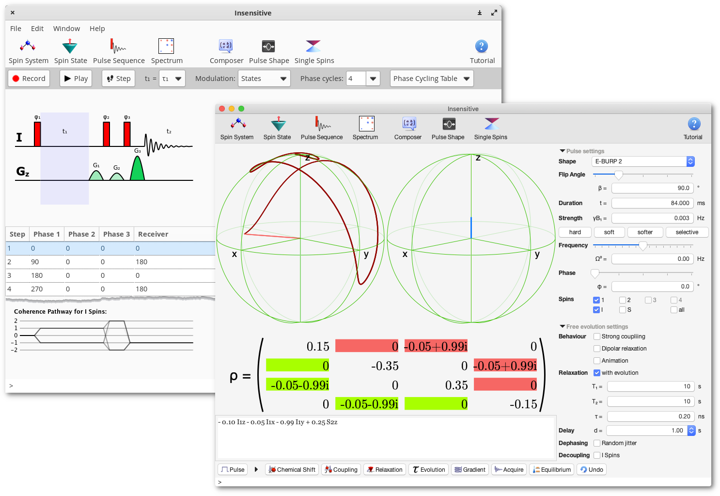This screenshot has height=496, width=720.
Task: Open Spectrum in back window toolbar
Action: click(167, 51)
